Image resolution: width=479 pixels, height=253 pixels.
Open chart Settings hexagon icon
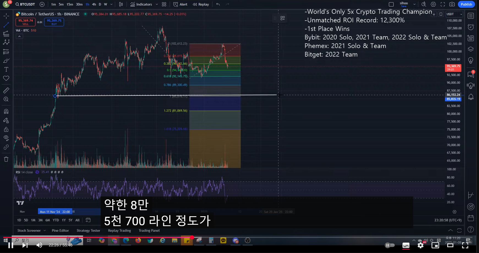coord(433,4)
